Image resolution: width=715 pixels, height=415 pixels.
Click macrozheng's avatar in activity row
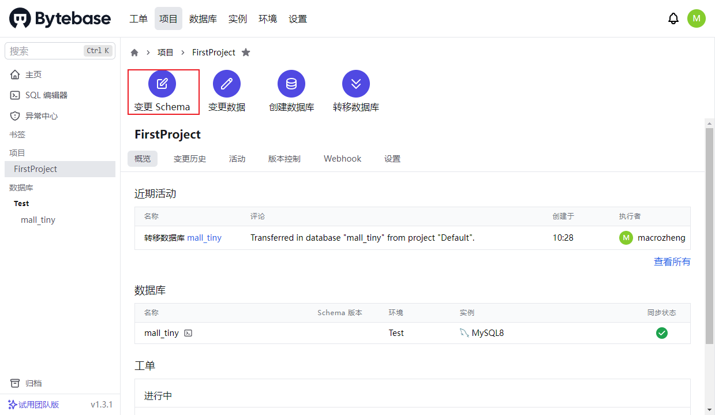tap(626, 238)
